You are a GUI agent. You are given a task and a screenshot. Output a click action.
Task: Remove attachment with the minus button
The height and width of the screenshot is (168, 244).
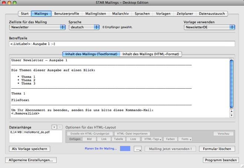[60, 127]
